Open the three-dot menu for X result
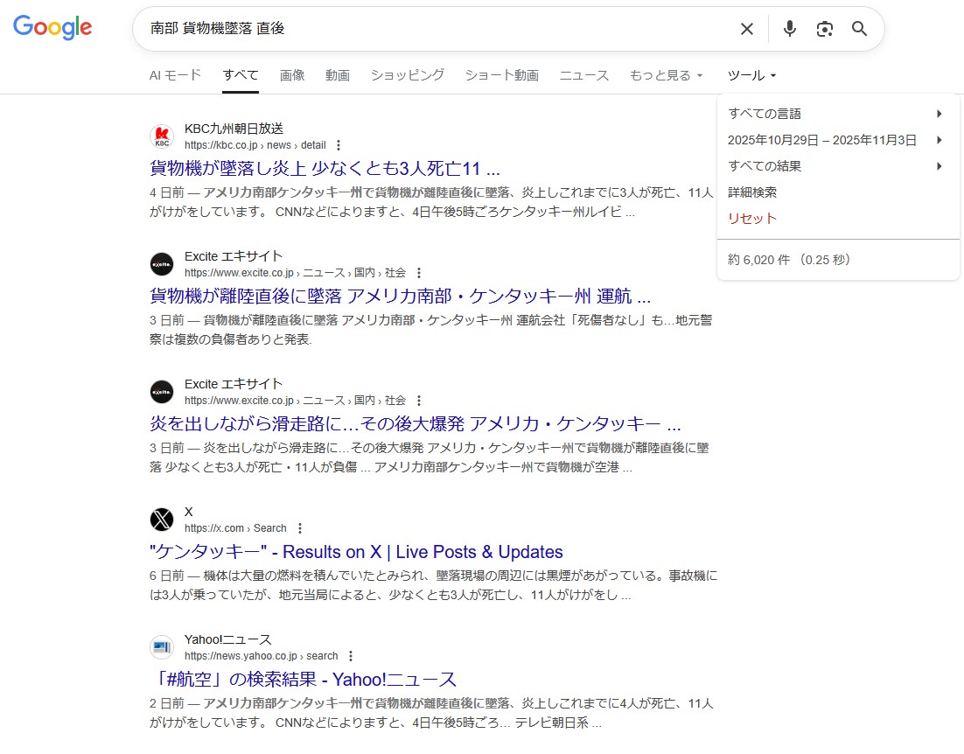964x754 pixels. tap(300, 528)
